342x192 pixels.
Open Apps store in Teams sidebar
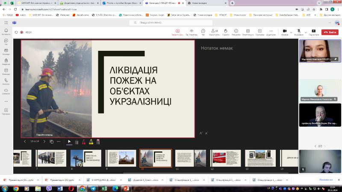[x=6, y=111]
